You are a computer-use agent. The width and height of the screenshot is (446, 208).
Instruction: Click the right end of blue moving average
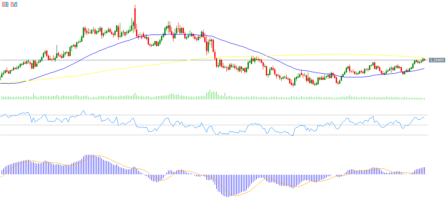point(424,69)
